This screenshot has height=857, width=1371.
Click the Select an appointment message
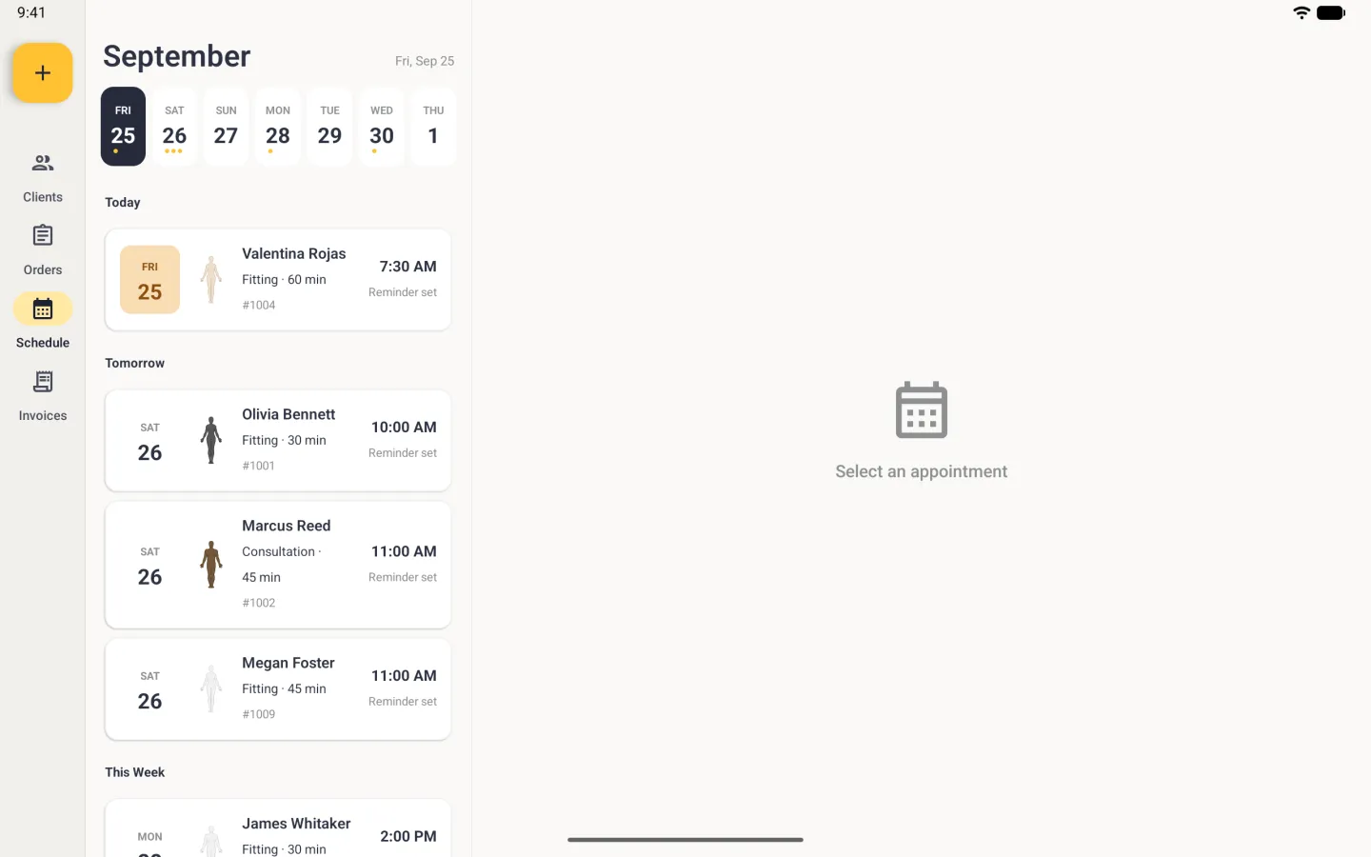click(922, 471)
